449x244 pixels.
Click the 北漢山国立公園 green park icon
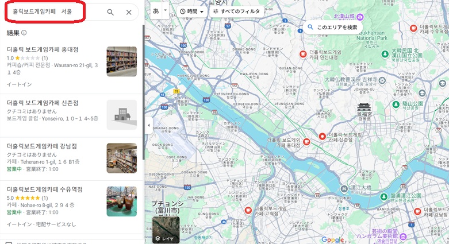[x=385, y=53]
